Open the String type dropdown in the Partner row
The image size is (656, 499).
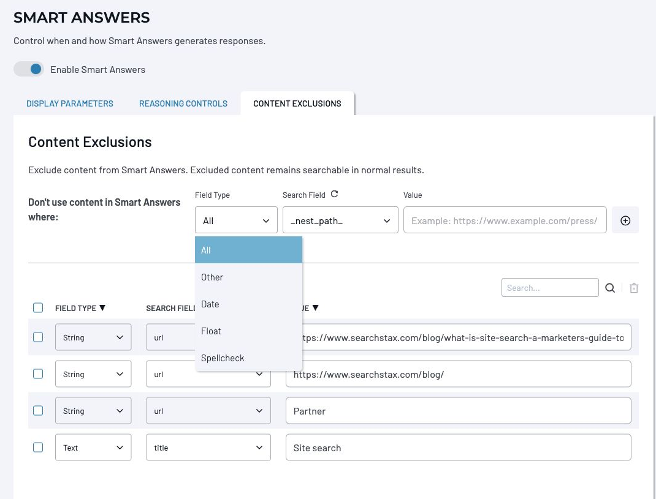click(93, 410)
